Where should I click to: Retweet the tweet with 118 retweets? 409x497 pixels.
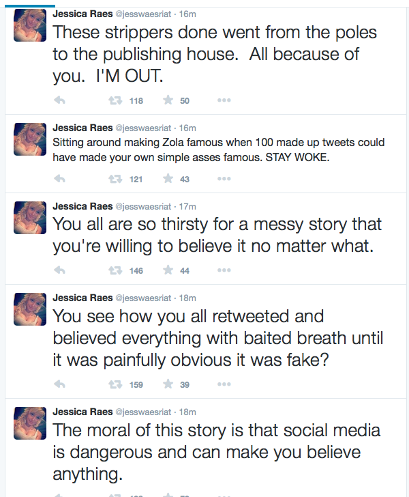tap(116, 100)
